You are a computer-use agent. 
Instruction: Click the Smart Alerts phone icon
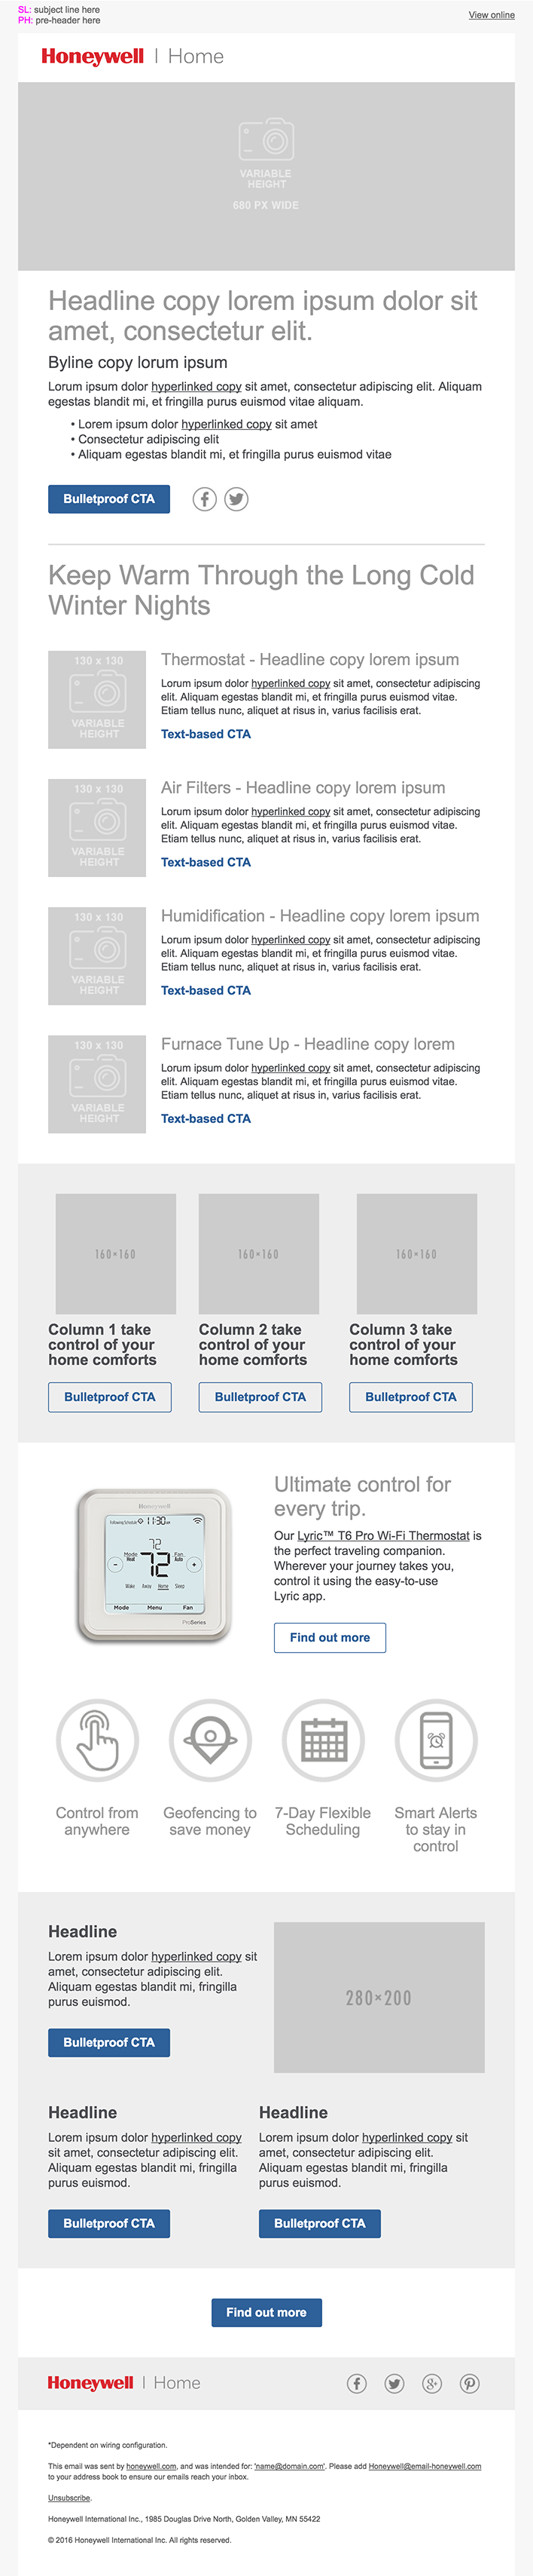[436, 1740]
